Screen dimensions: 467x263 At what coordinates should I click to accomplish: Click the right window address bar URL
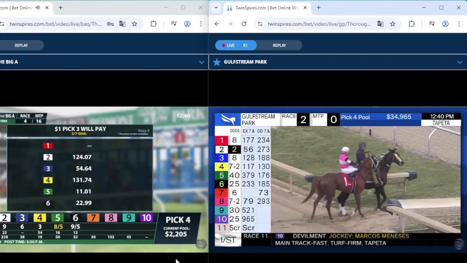pyautogui.click(x=319, y=24)
